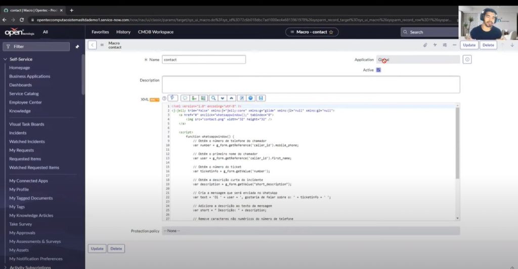The width and height of the screenshot is (518, 269).
Task: Toggle the XML syntax highlighting icon
Action: tap(173, 98)
